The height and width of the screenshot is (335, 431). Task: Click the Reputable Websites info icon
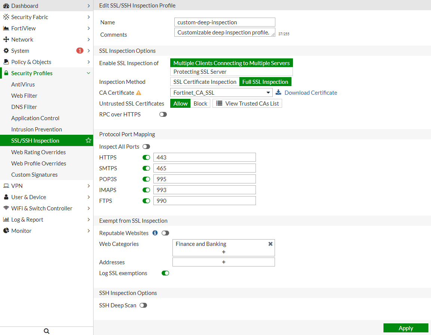pyautogui.click(x=155, y=233)
